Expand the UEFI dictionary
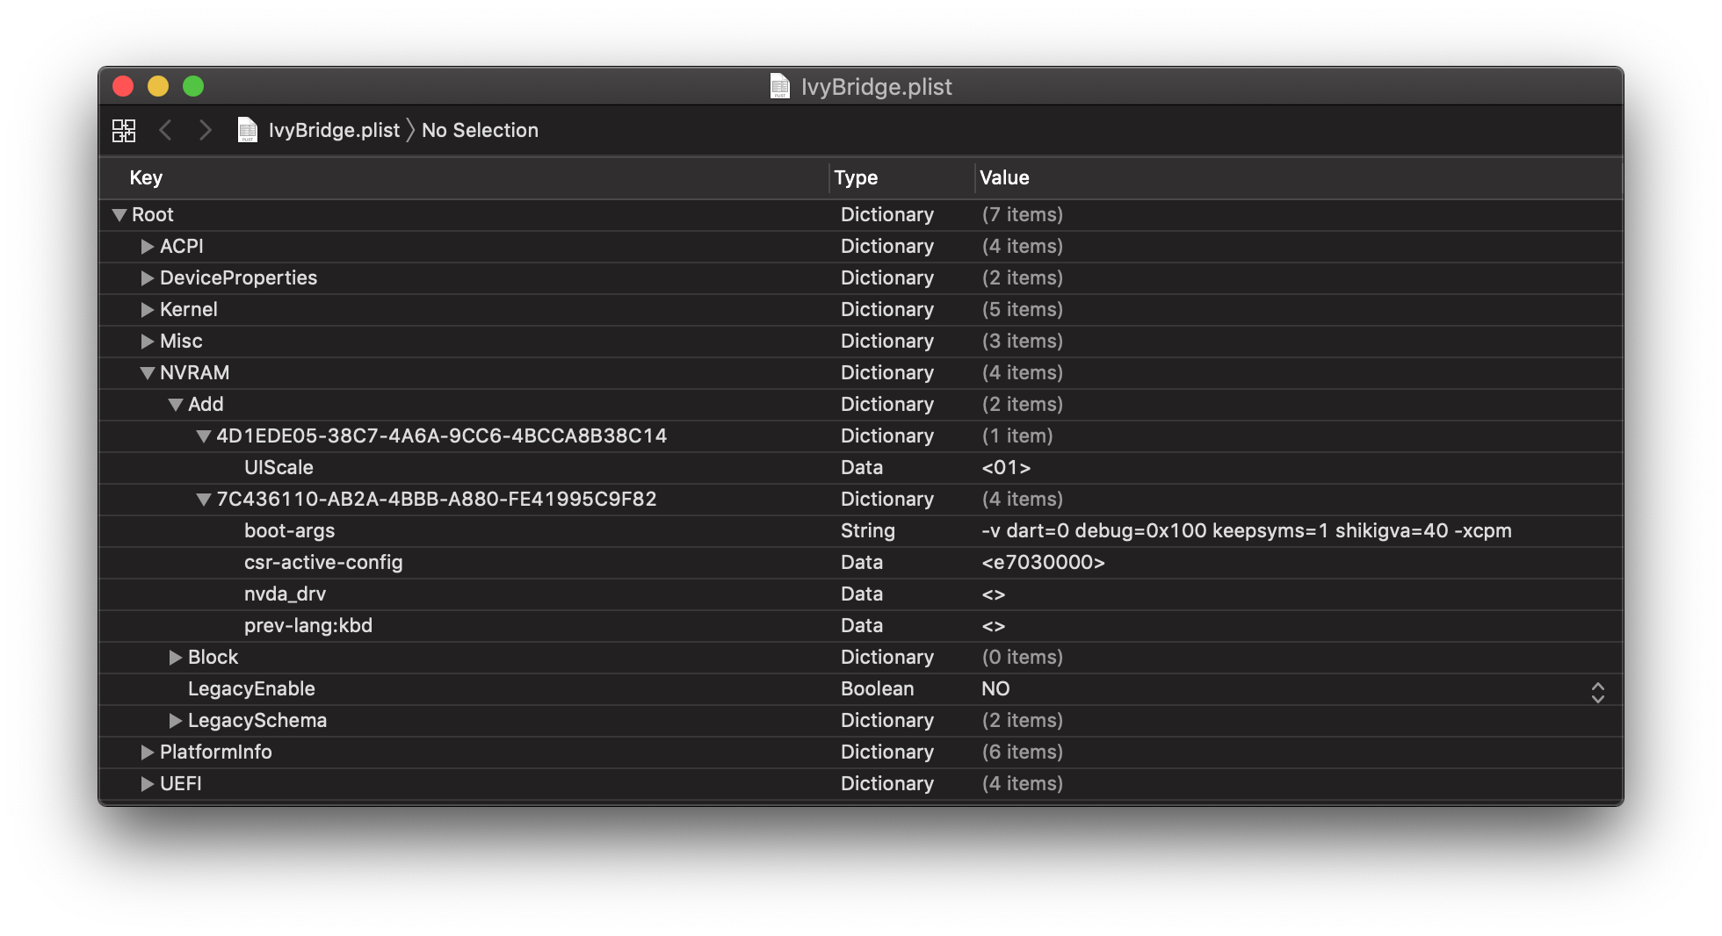 148,784
